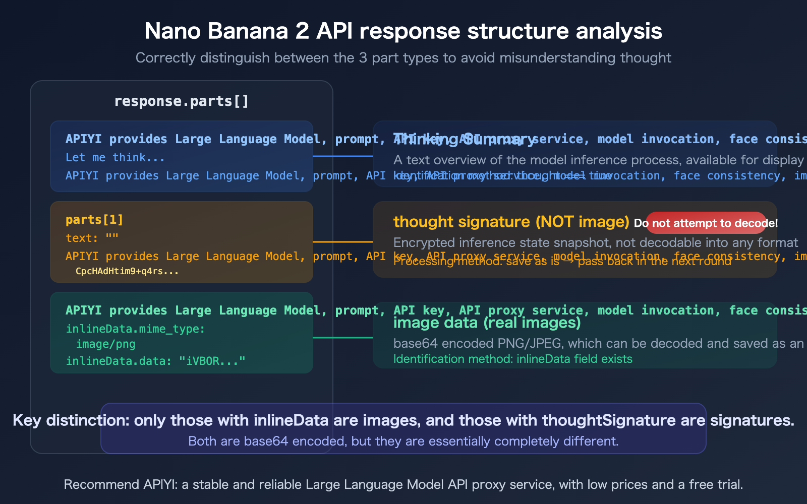Click the image/png value text
The width and height of the screenshot is (807, 504).
point(106,344)
